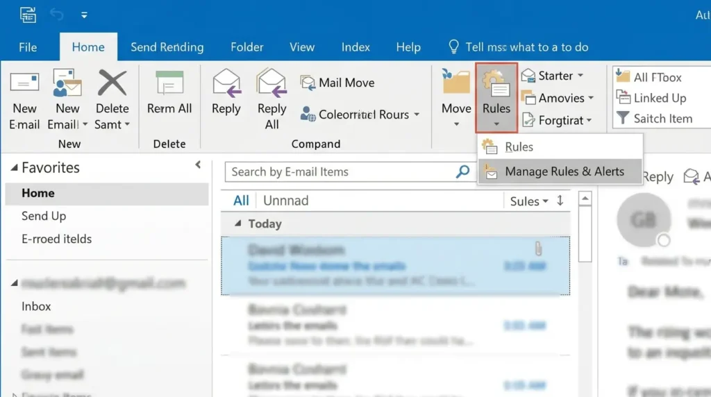The width and height of the screenshot is (711, 397).
Task: Click the Forgtirat icon
Action: click(x=528, y=120)
